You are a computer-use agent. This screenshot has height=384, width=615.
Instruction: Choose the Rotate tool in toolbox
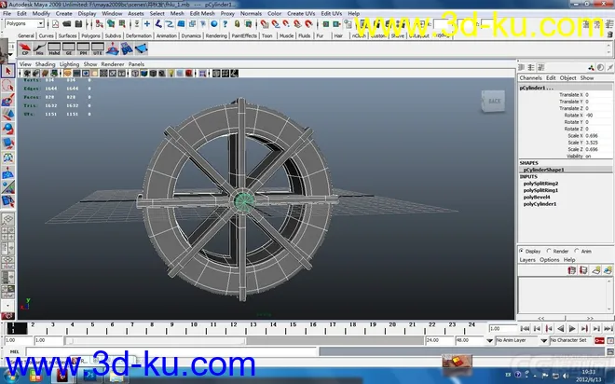(x=7, y=129)
